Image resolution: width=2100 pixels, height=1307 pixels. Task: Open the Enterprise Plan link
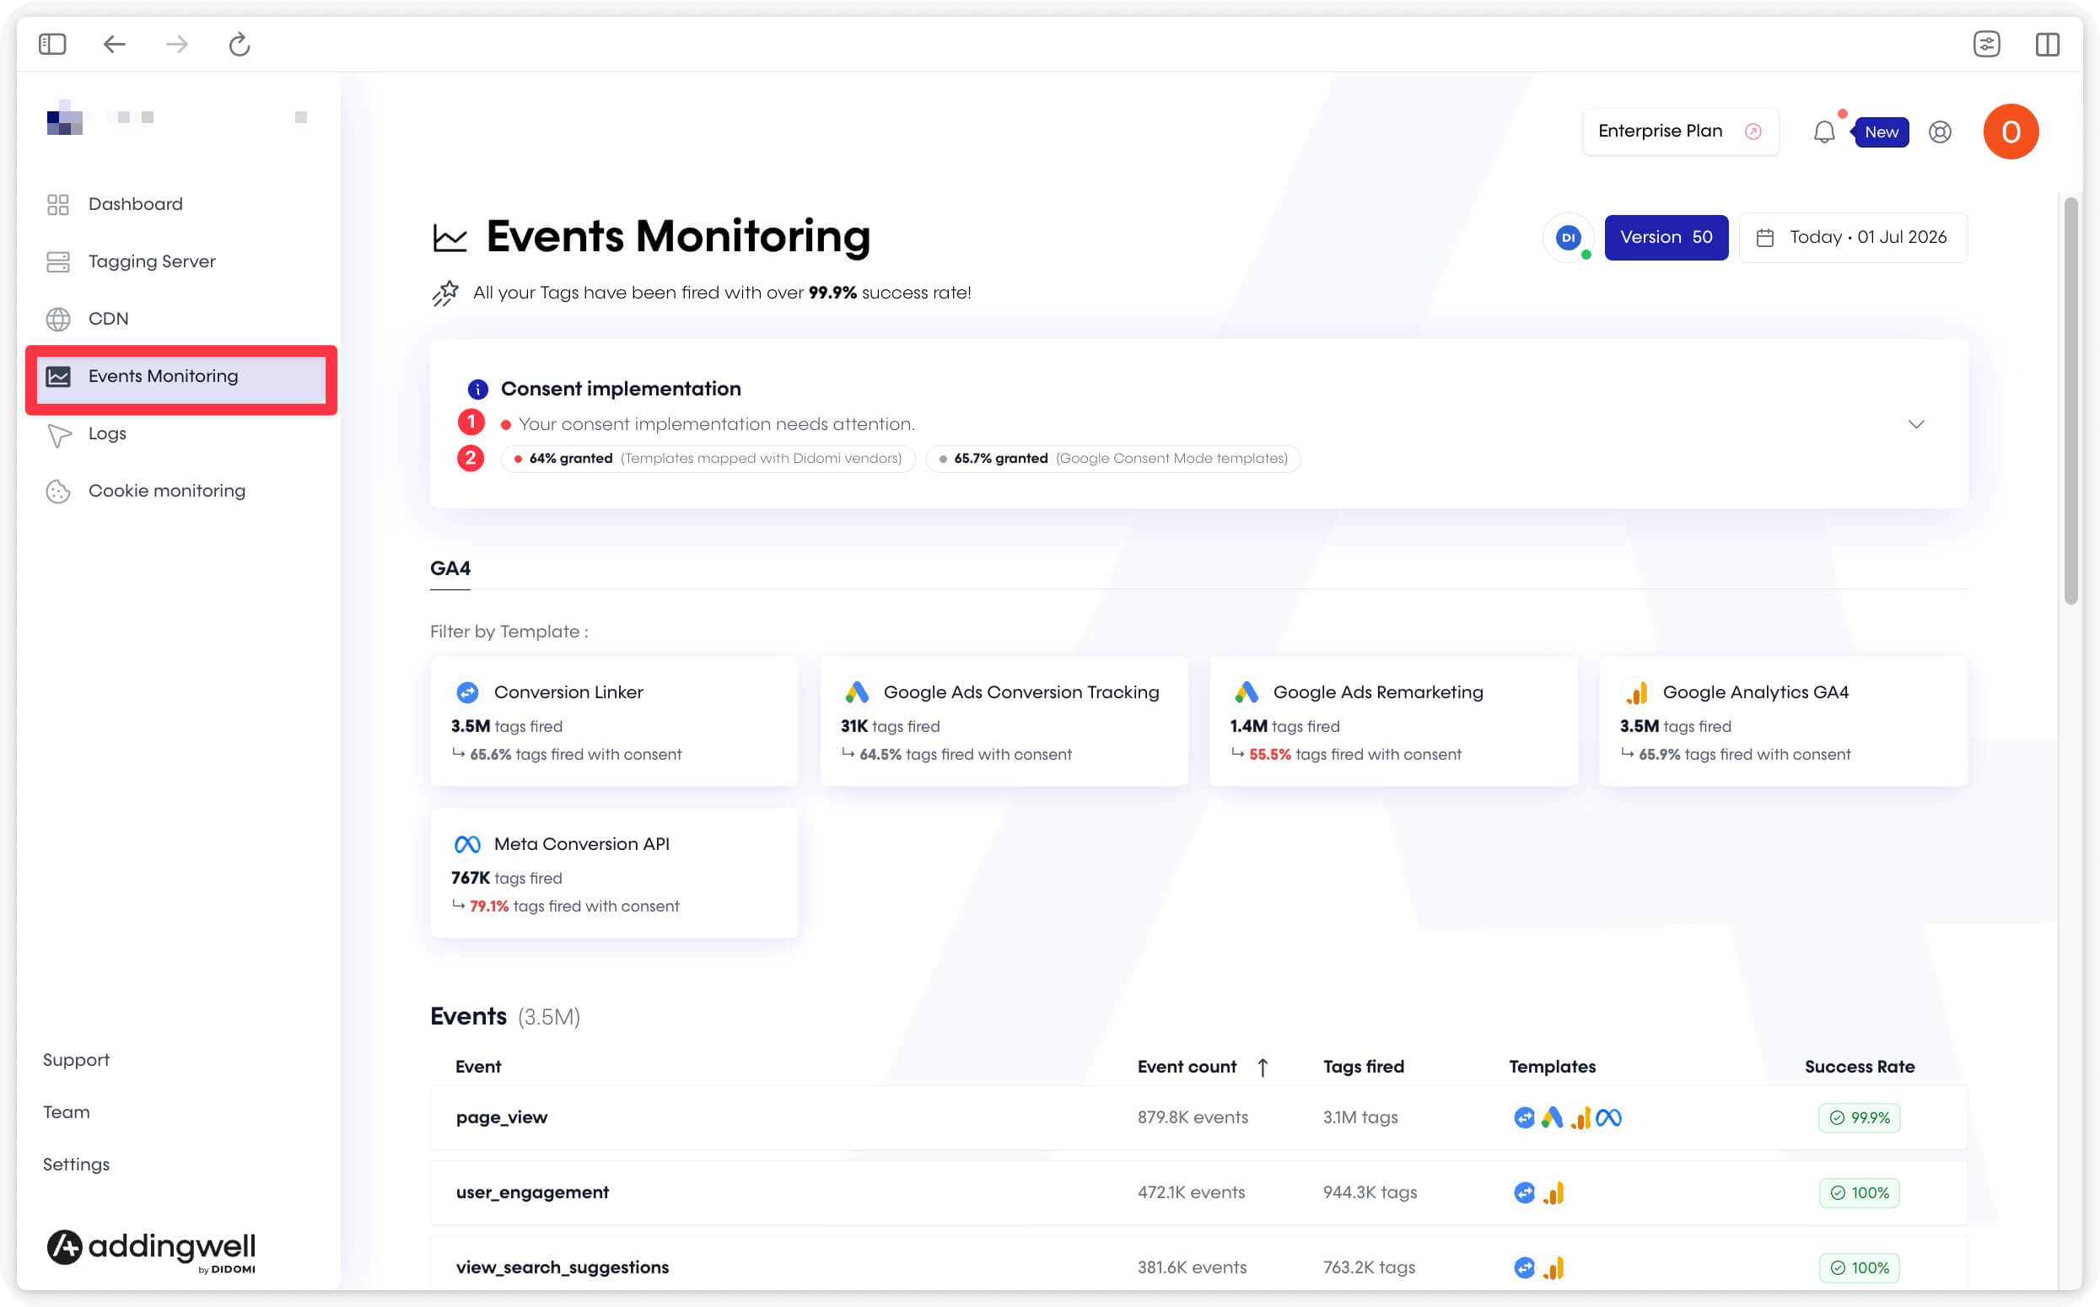pos(1680,131)
